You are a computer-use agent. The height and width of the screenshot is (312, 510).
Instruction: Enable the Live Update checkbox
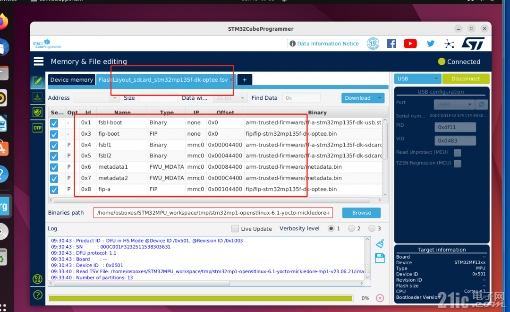pyautogui.click(x=235, y=229)
